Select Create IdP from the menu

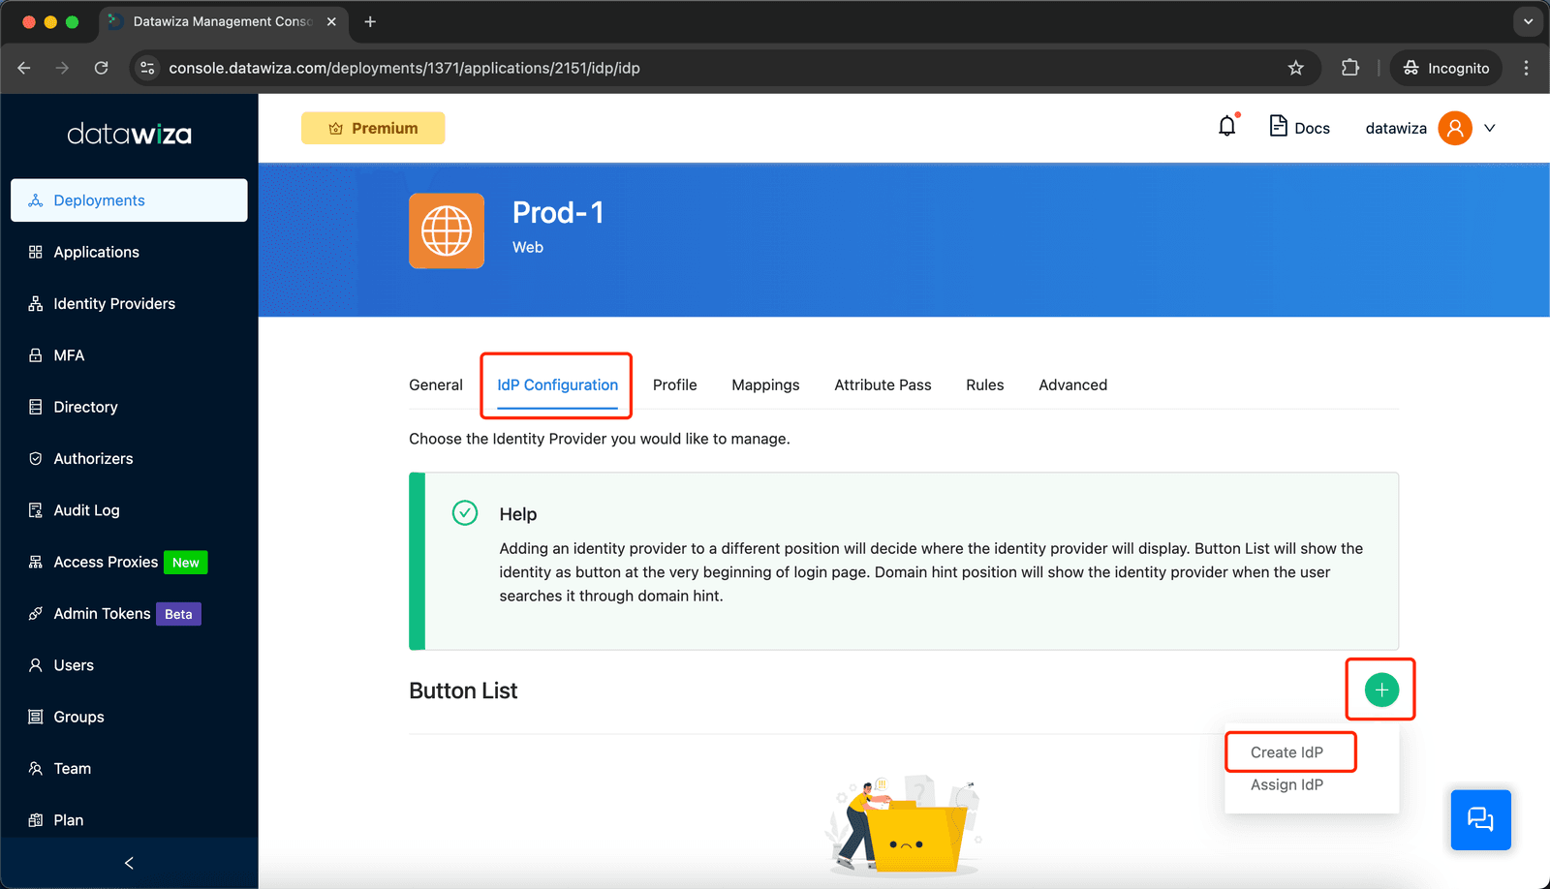[1286, 752]
